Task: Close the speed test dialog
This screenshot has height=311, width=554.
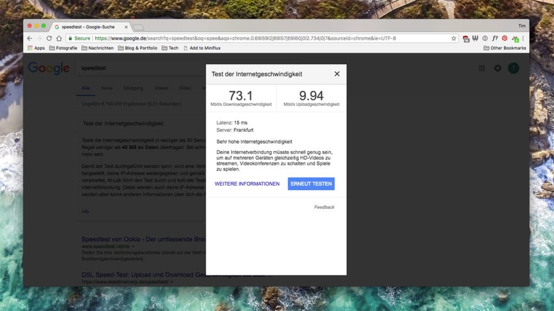Action: click(337, 74)
